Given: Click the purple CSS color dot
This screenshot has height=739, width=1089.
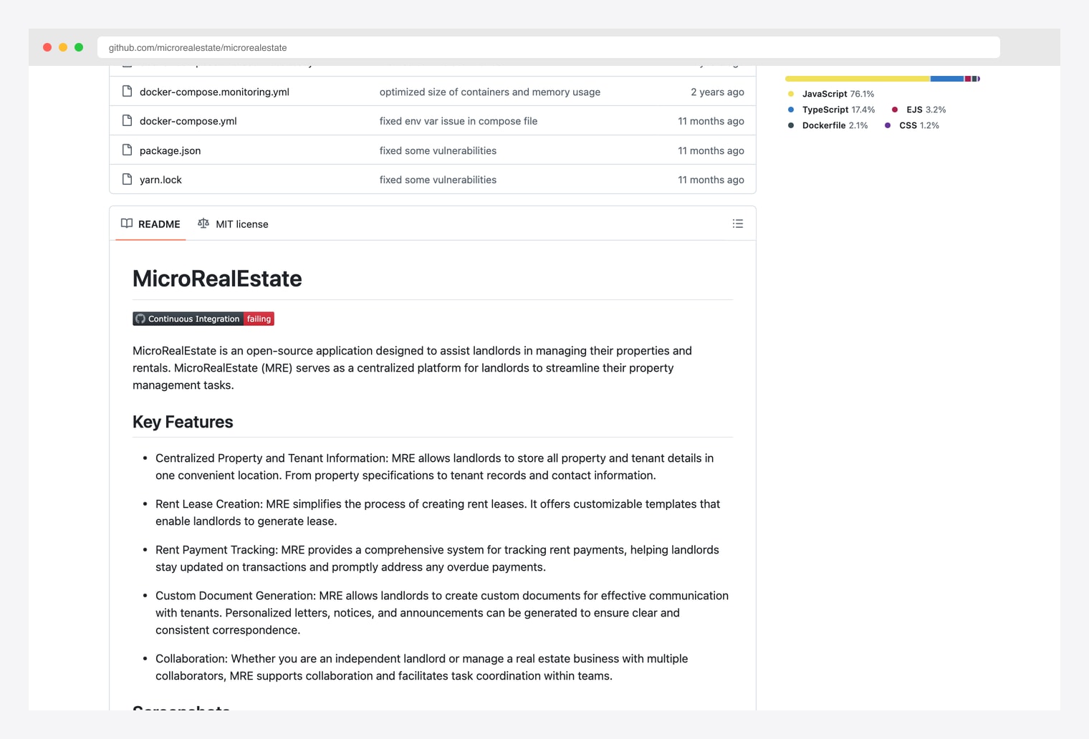Looking at the screenshot, I should coord(888,125).
